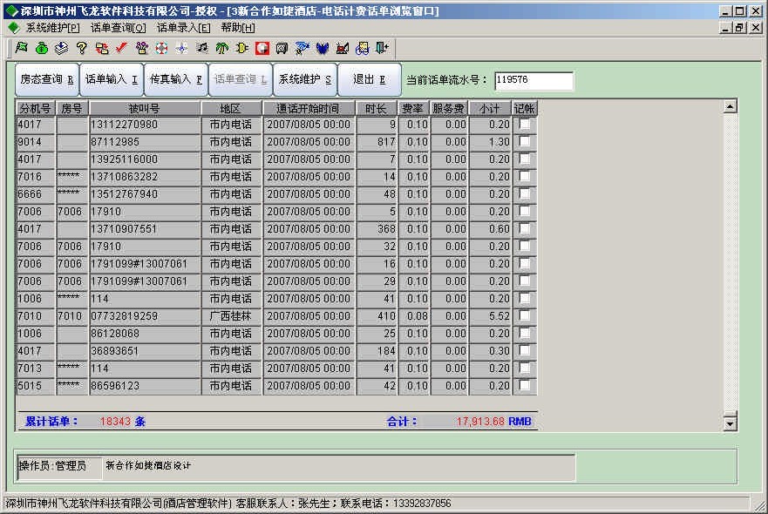Image resolution: width=768 pixels, height=514 pixels.
Task: Click the exit door toolbar icon
Action: click(x=382, y=48)
